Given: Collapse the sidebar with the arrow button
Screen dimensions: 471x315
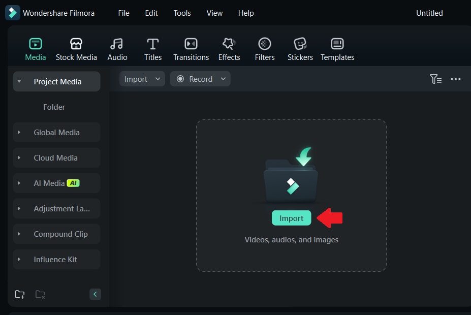Looking at the screenshot, I should [x=95, y=294].
